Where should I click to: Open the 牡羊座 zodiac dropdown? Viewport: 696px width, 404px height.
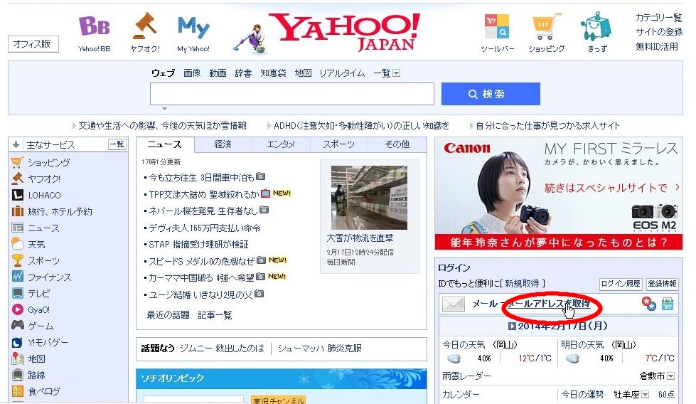pos(645,395)
